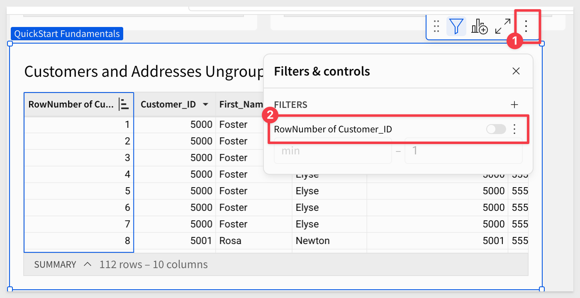Expand the SUMMARY bar chevron
The width and height of the screenshot is (580, 298).
click(88, 264)
